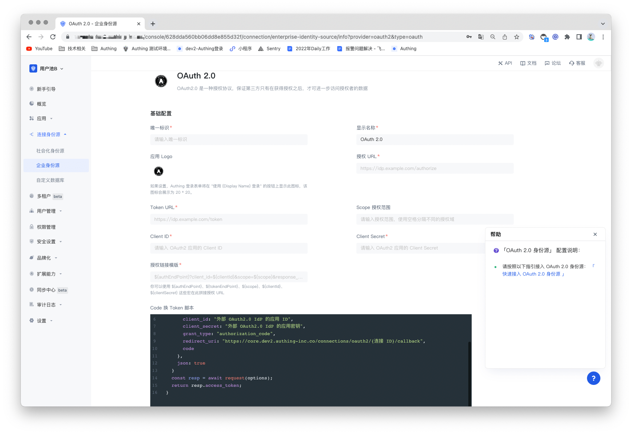Open the 快速接入 OAuth 2.0 身份源 link
Viewport: 632px width, 434px height.
pos(533,274)
